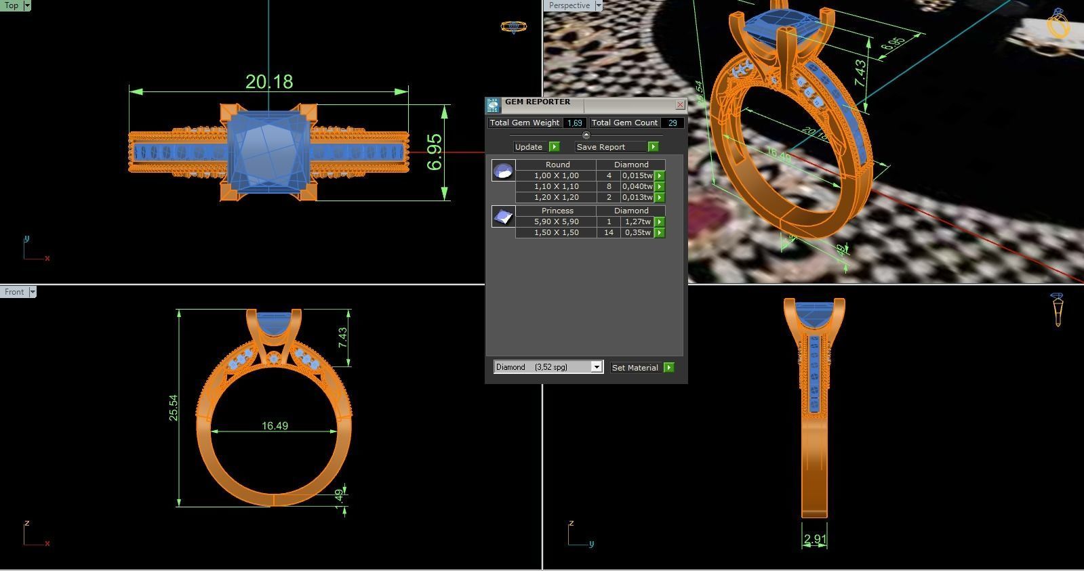This screenshot has height=571, width=1084.
Task: Select the Princess gem shape thumbnail
Action: (503, 217)
